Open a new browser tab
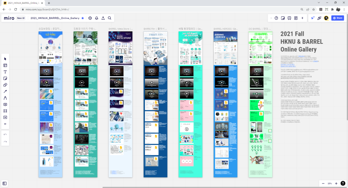348x188 pixels. [x=49, y=3]
